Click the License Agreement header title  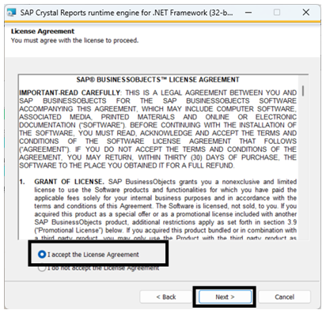pyautogui.click(x=43, y=32)
